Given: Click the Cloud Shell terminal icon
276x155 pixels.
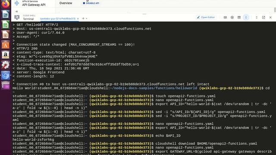Looking at the screenshot, I should (17, 17).
